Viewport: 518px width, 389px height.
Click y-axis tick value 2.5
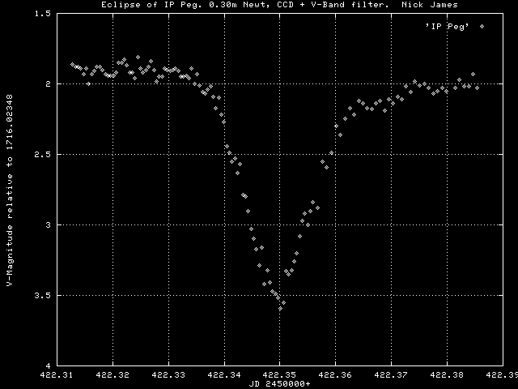[x=43, y=155]
